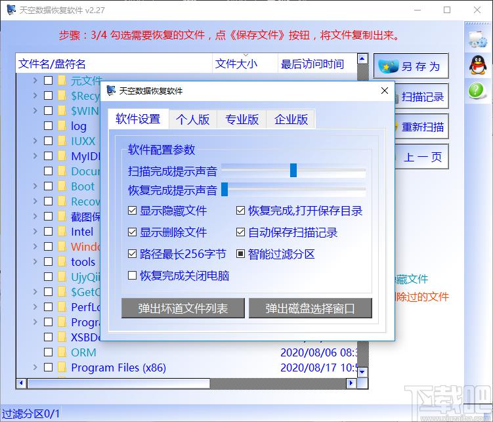This screenshot has width=493, height=422.
Task: Click folder icon beside IUXX
Action: [62, 140]
